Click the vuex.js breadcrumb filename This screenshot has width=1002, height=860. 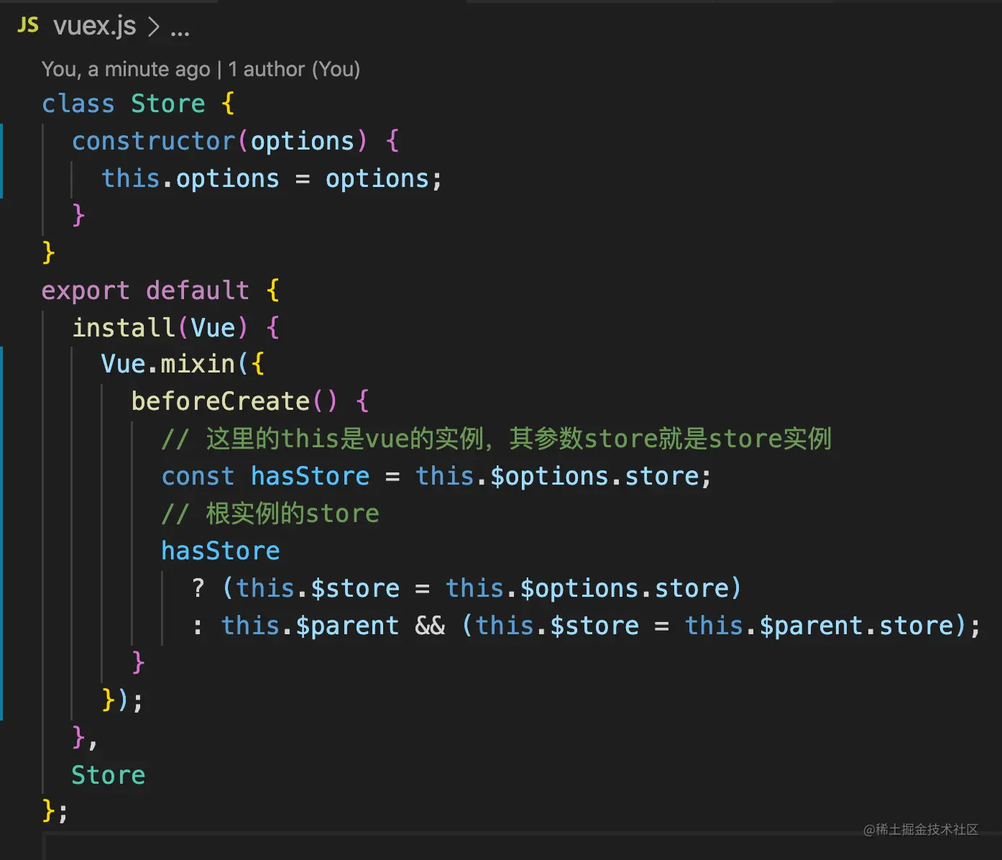(93, 25)
